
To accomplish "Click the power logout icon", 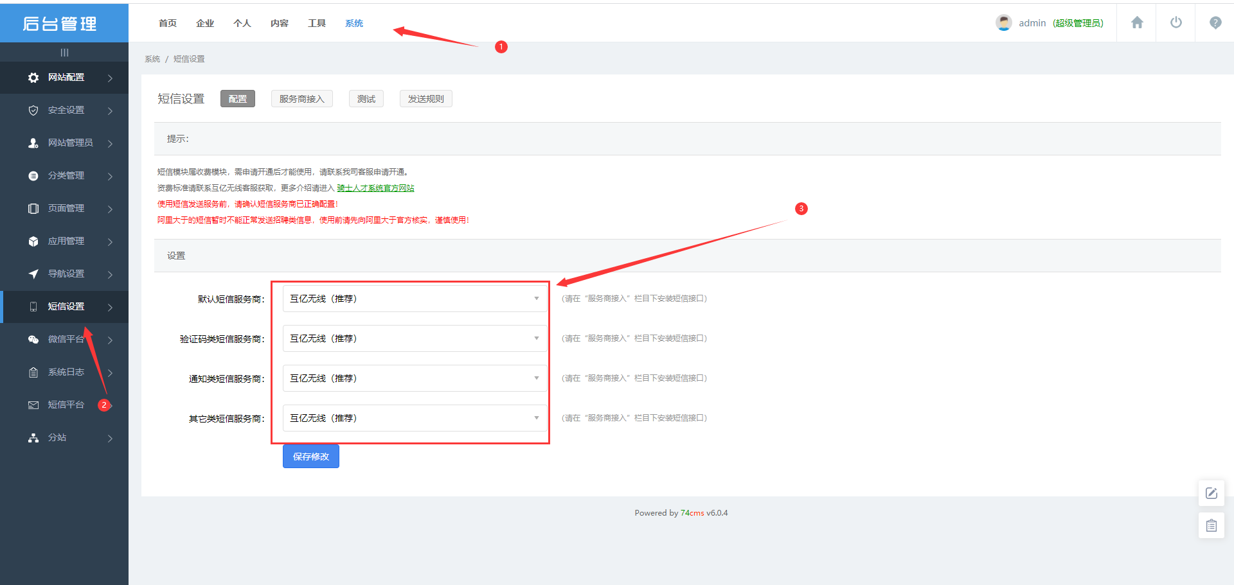I will point(1176,23).
